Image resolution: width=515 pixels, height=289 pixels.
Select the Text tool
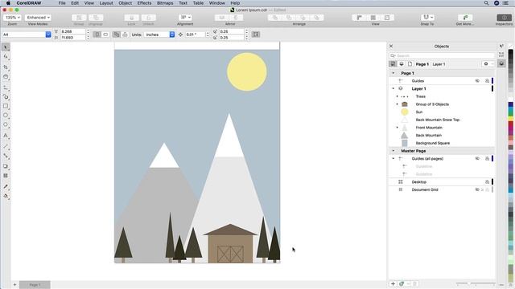6,136
